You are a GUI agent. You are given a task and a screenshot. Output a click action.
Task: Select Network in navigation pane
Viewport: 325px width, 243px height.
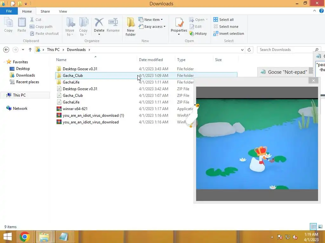[20, 108]
